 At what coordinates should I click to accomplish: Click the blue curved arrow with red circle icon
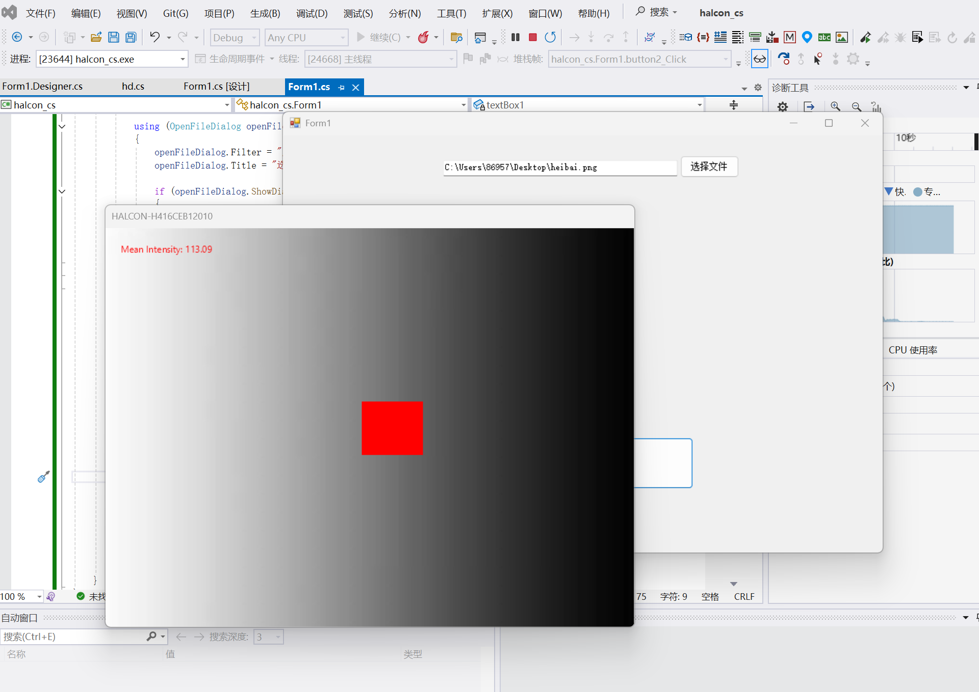click(x=784, y=59)
